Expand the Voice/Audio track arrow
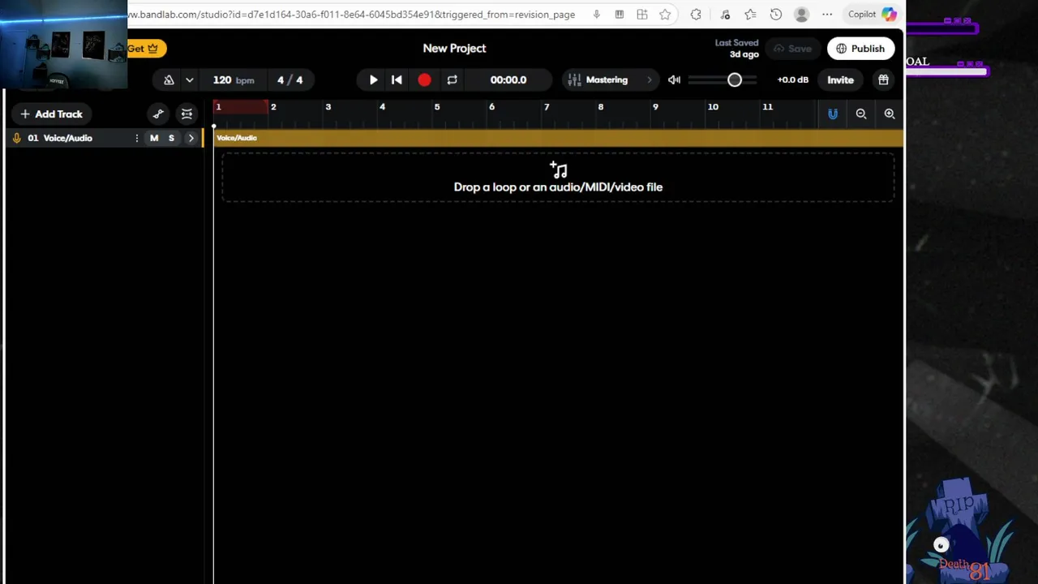The image size is (1038, 584). (x=191, y=138)
